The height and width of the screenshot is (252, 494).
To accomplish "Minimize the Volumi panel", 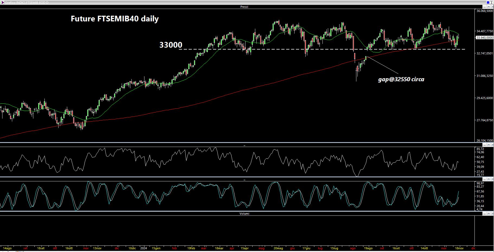I will 485,214.
